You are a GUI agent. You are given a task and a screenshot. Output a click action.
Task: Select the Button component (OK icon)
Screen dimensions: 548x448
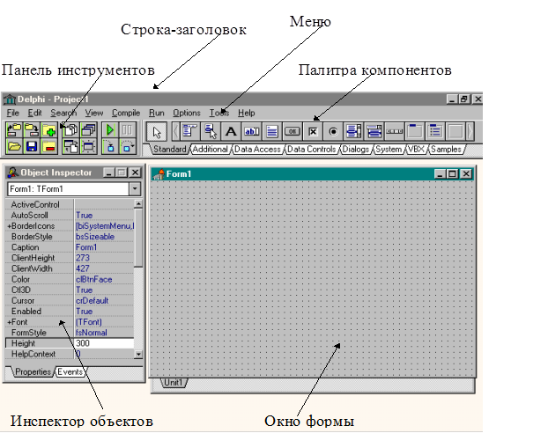293,132
